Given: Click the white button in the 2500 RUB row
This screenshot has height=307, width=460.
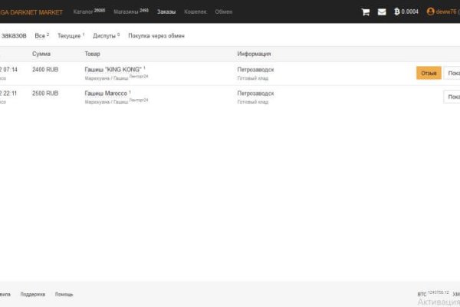Looking at the screenshot, I should click(x=452, y=97).
